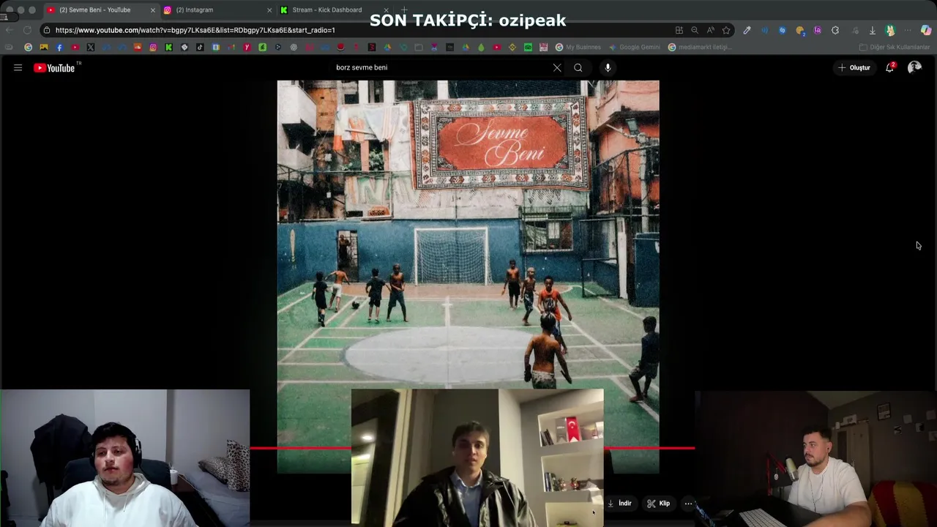Reload the page with refresh button

click(27, 30)
